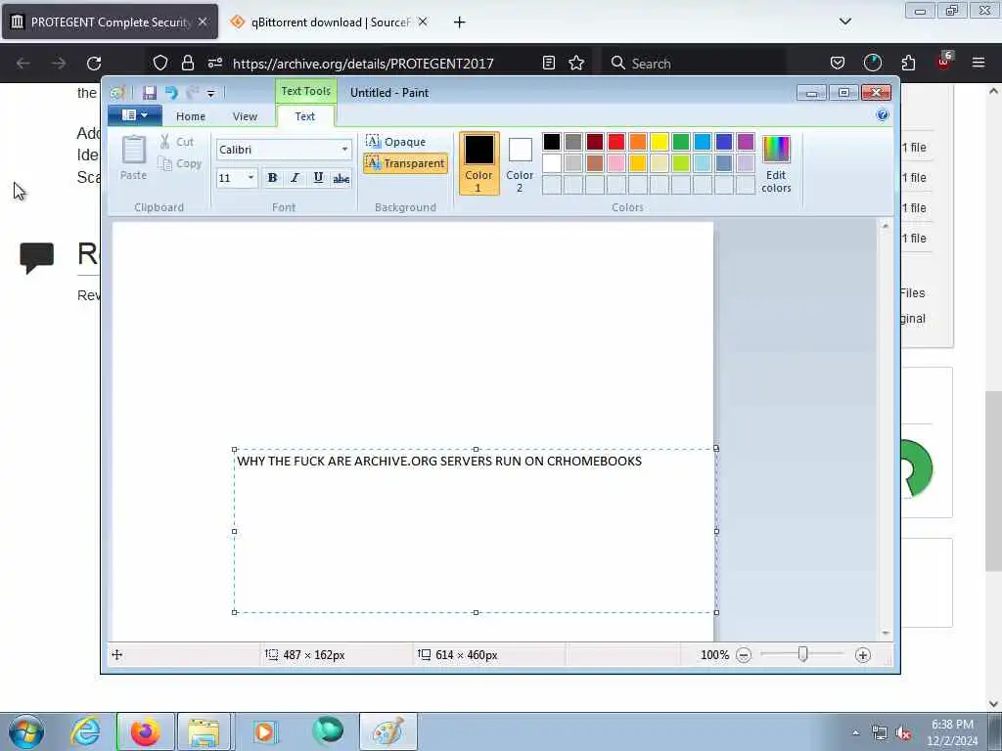Pick the orange color swatch

[x=638, y=142]
